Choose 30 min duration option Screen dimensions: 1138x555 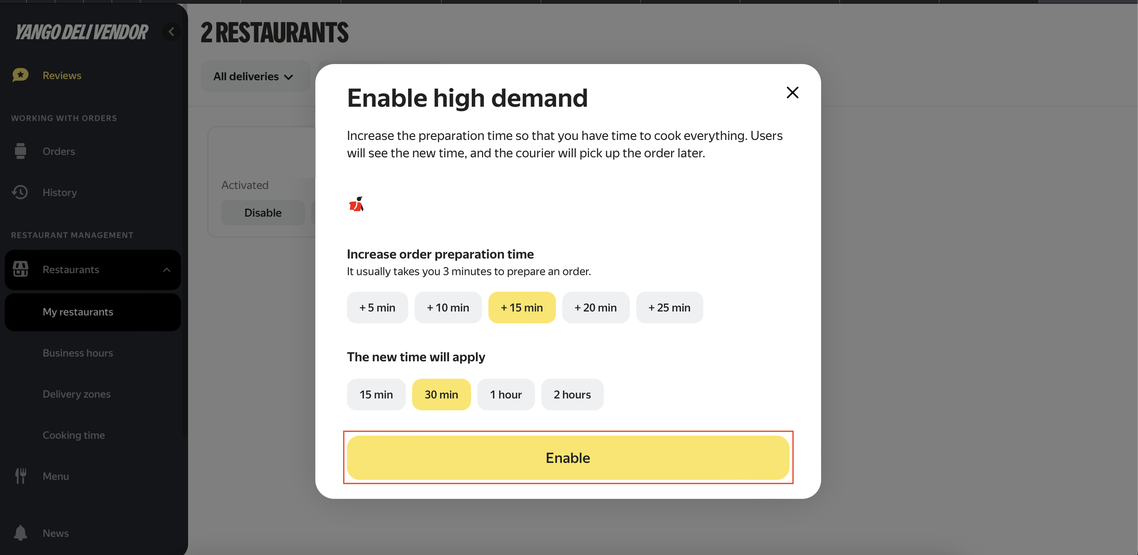point(441,394)
